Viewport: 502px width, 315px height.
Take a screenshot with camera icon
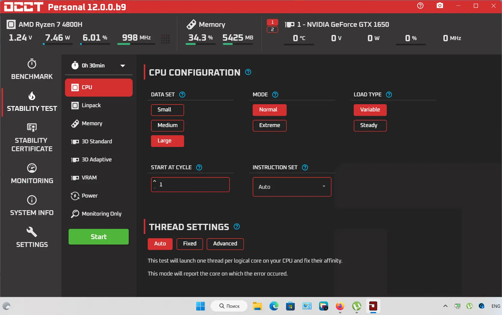(440, 6)
